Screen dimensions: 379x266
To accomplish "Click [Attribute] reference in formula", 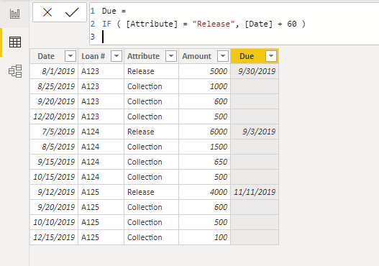I will click(x=152, y=24).
